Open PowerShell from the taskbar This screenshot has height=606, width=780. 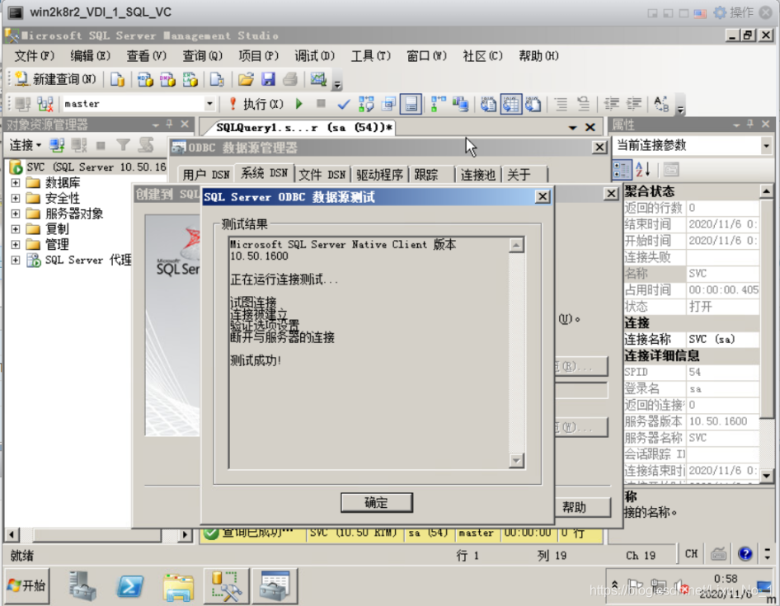(129, 585)
